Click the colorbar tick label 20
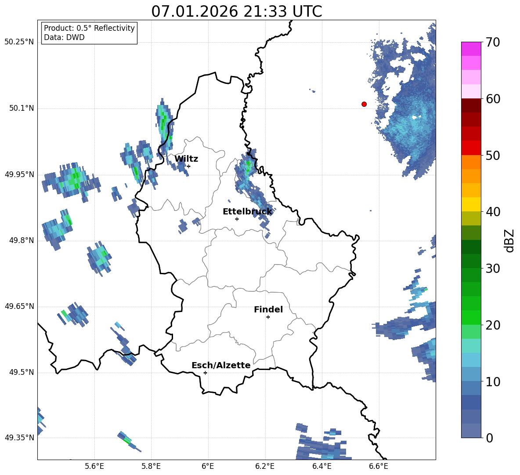520x475 pixels. click(x=493, y=325)
